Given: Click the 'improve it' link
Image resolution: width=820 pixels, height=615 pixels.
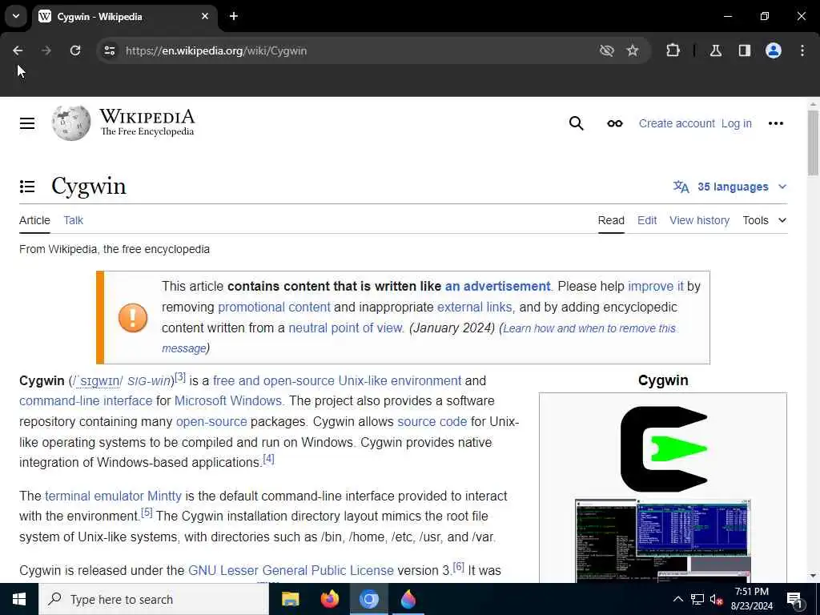Looking at the screenshot, I should pyautogui.click(x=655, y=286).
